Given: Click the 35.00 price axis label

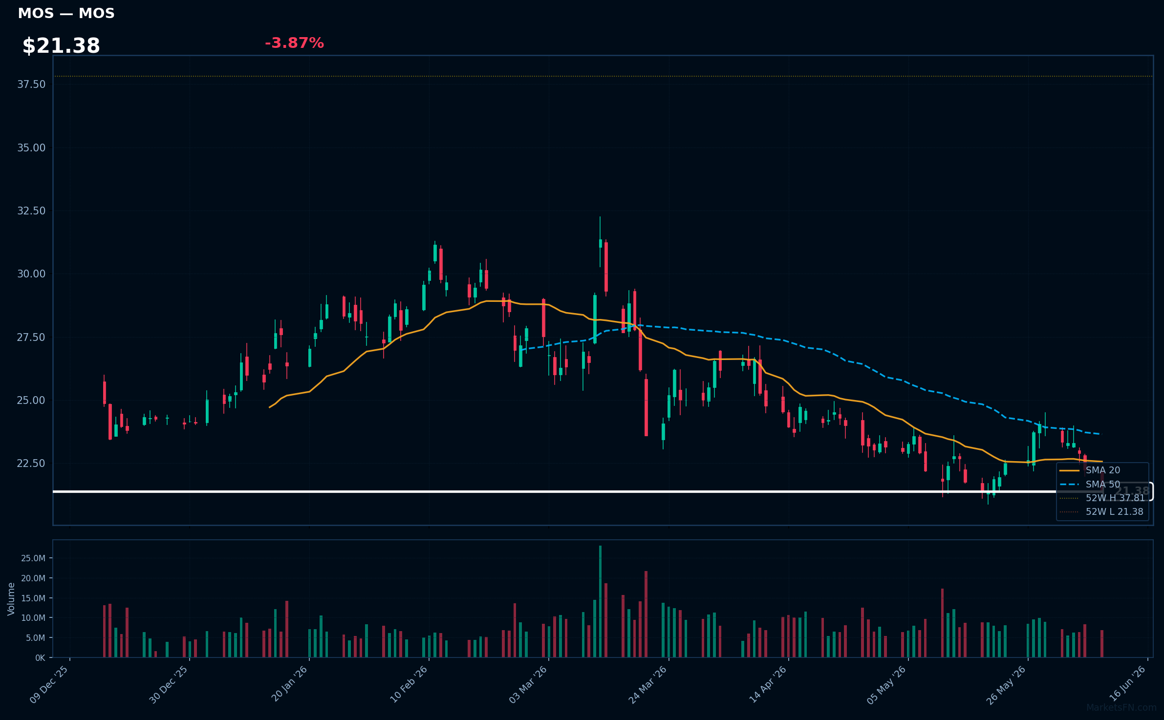Looking at the screenshot, I should click(x=31, y=148).
